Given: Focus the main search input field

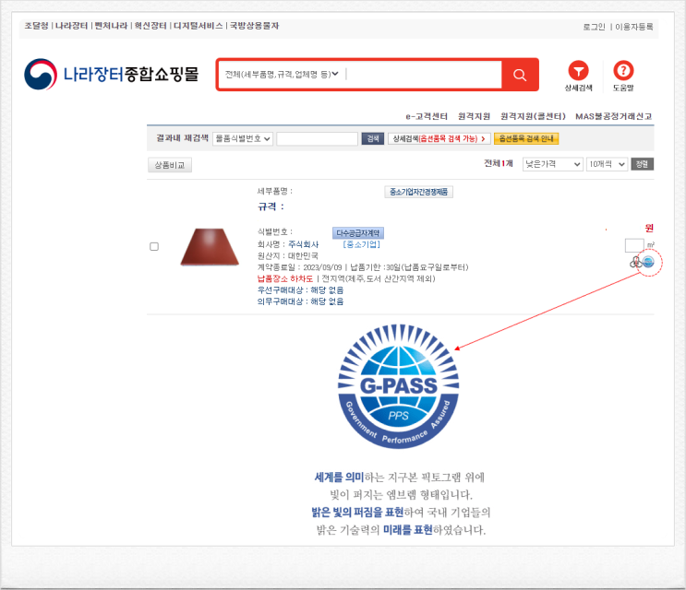Looking at the screenshot, I should (424, 75).
